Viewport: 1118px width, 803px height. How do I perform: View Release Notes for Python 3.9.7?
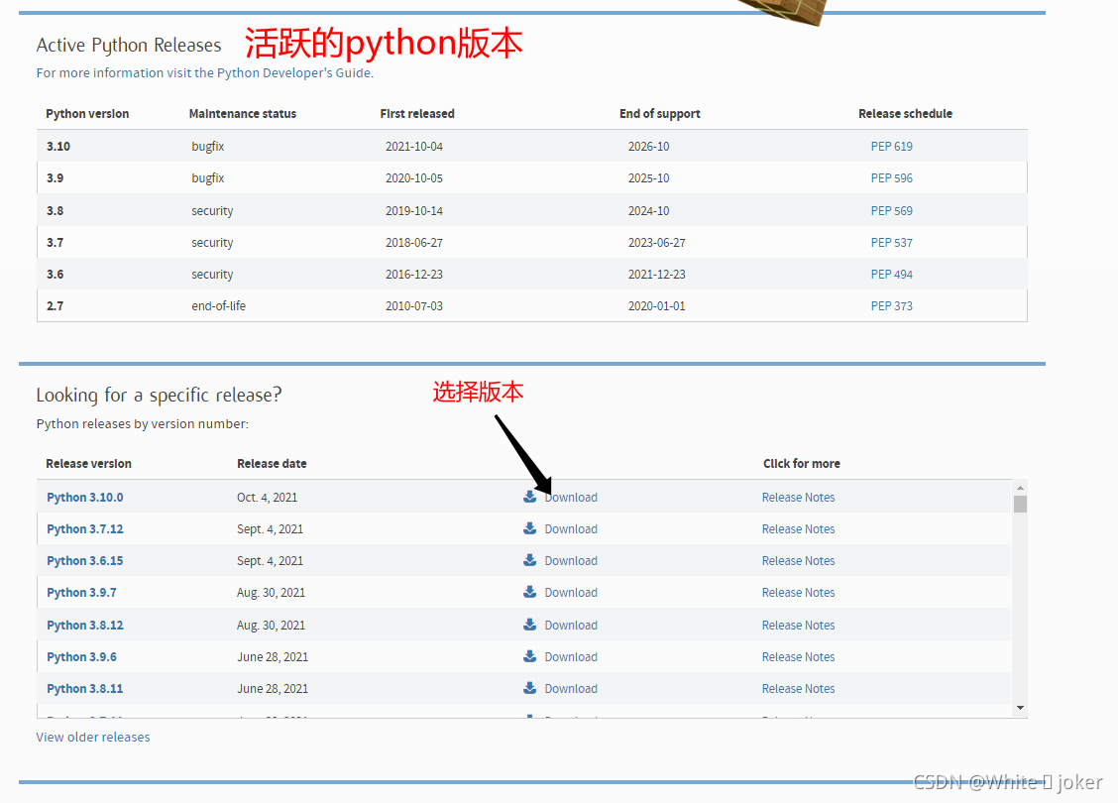pos(798,593)
